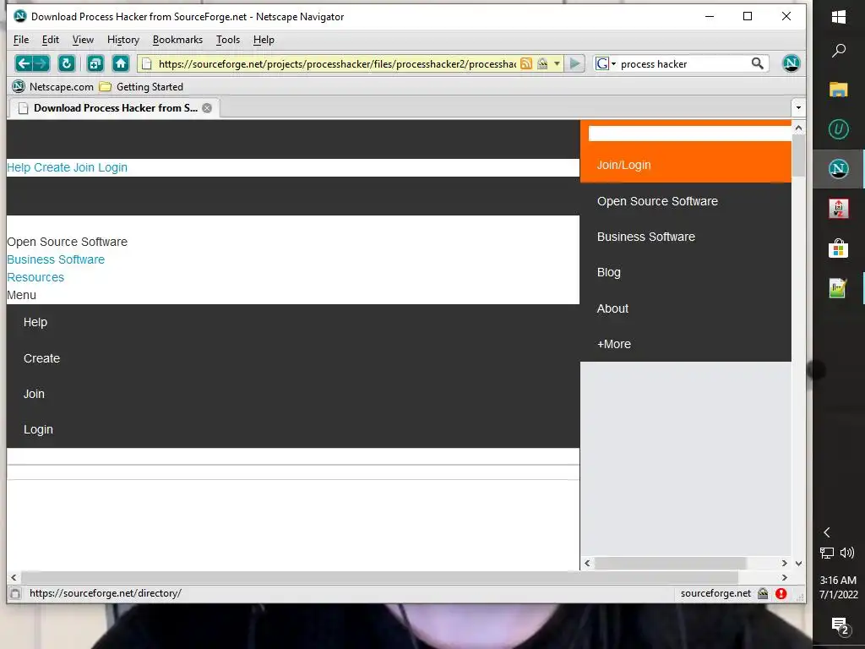Open the File menu
The image size is (865, 649).
click(x=21, y=40)
